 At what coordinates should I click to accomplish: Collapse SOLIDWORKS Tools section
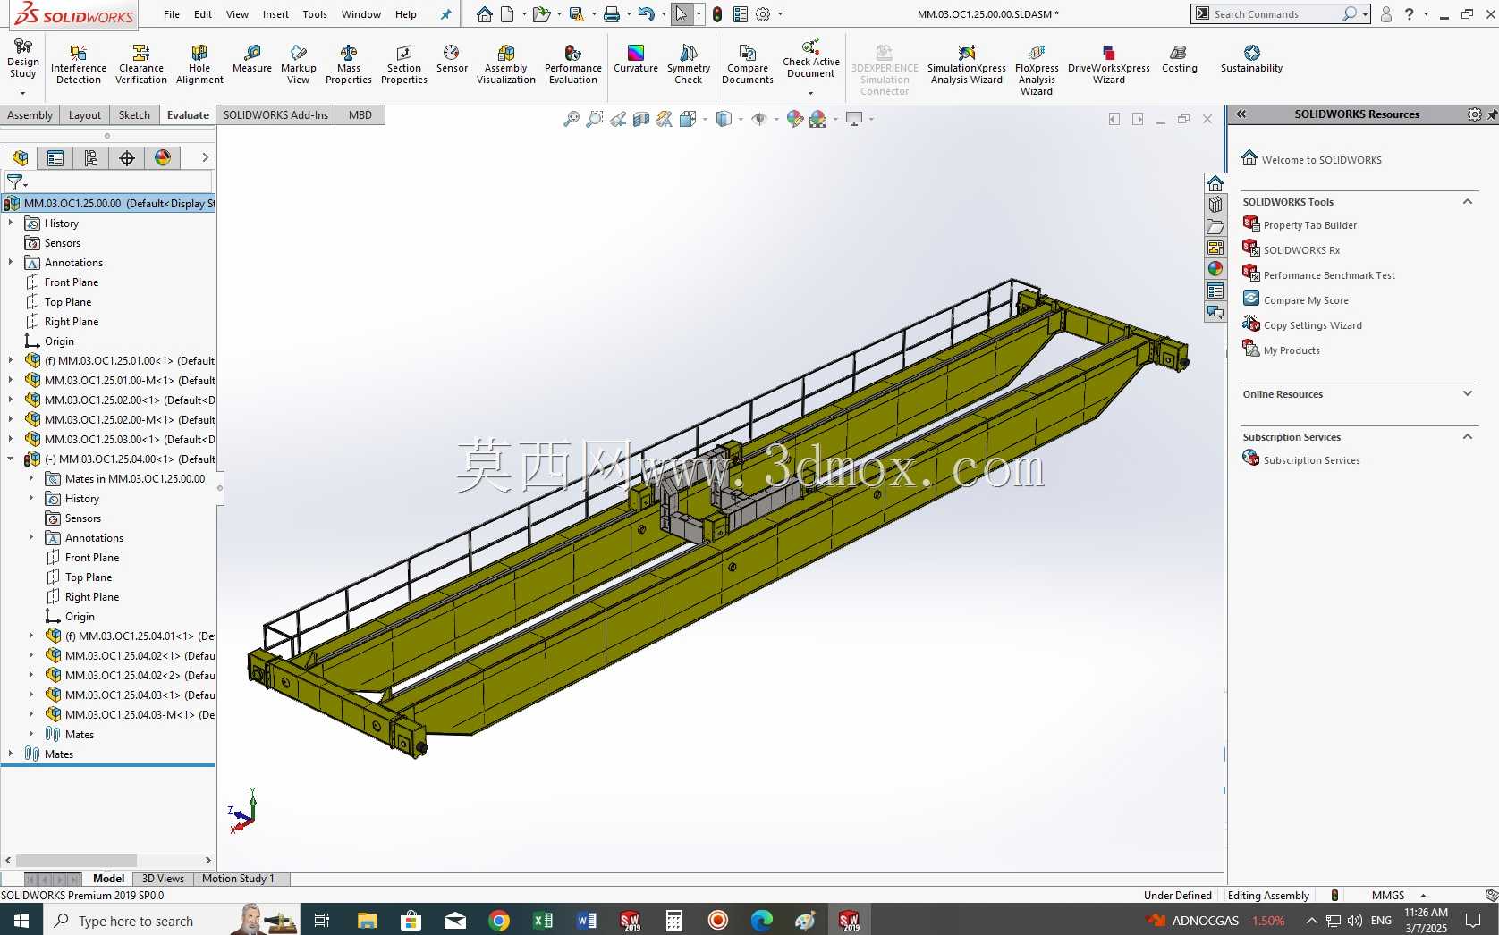point(1468,202)
